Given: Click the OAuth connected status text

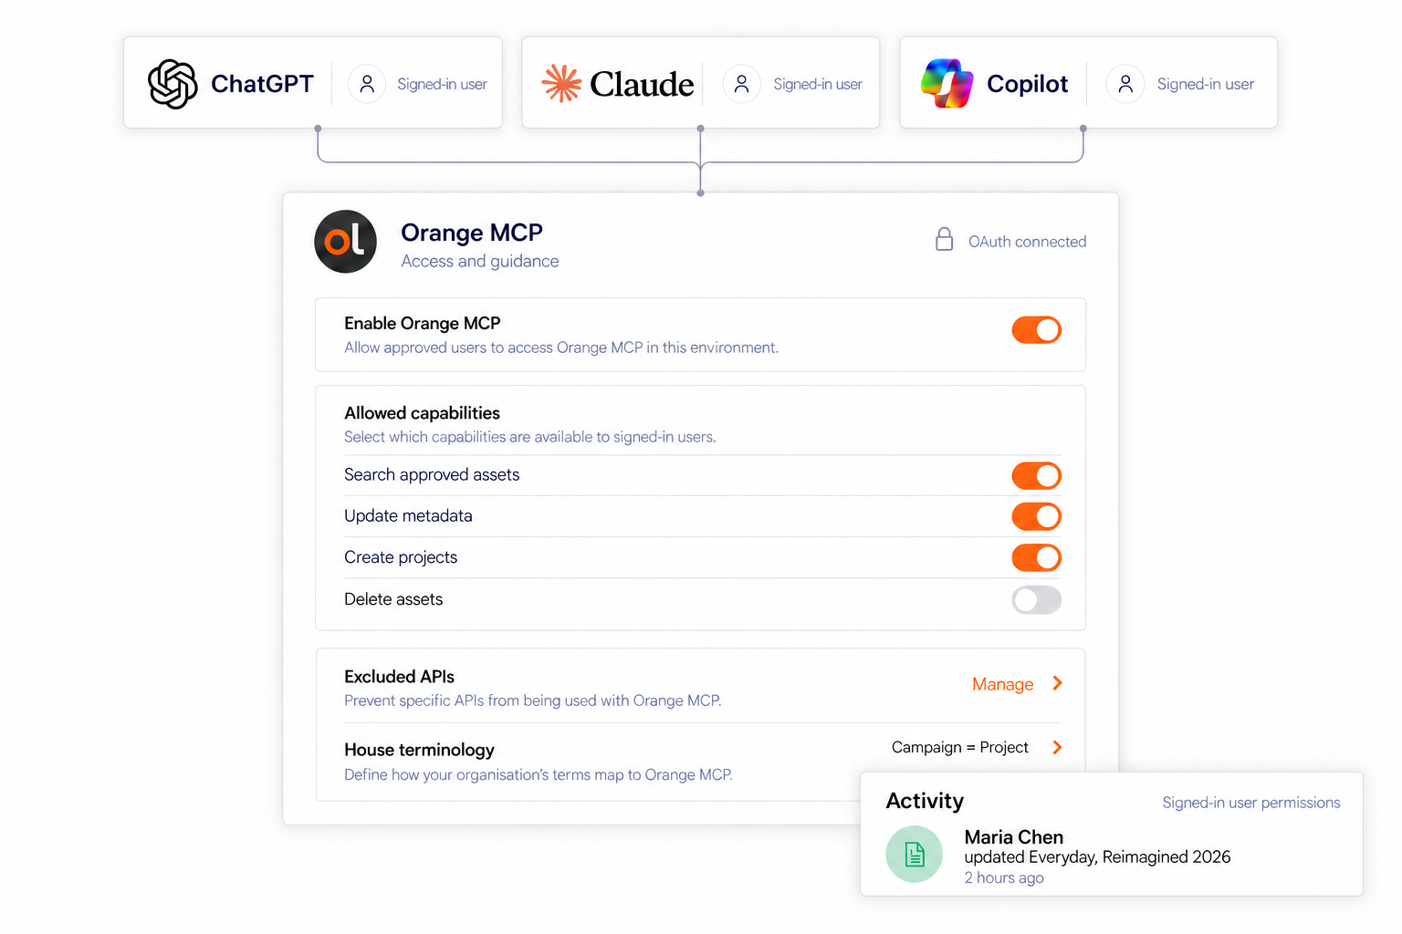Looking at the screenshot, I should point(1028,242).
